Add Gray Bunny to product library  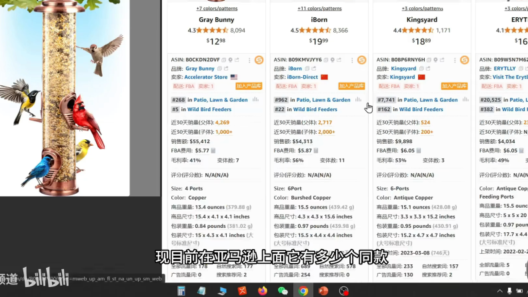(x=249, y=86)
